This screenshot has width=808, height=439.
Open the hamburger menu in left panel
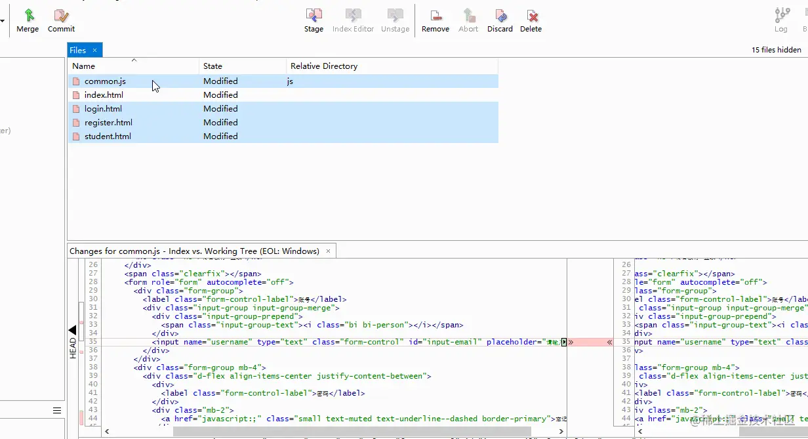57,411
